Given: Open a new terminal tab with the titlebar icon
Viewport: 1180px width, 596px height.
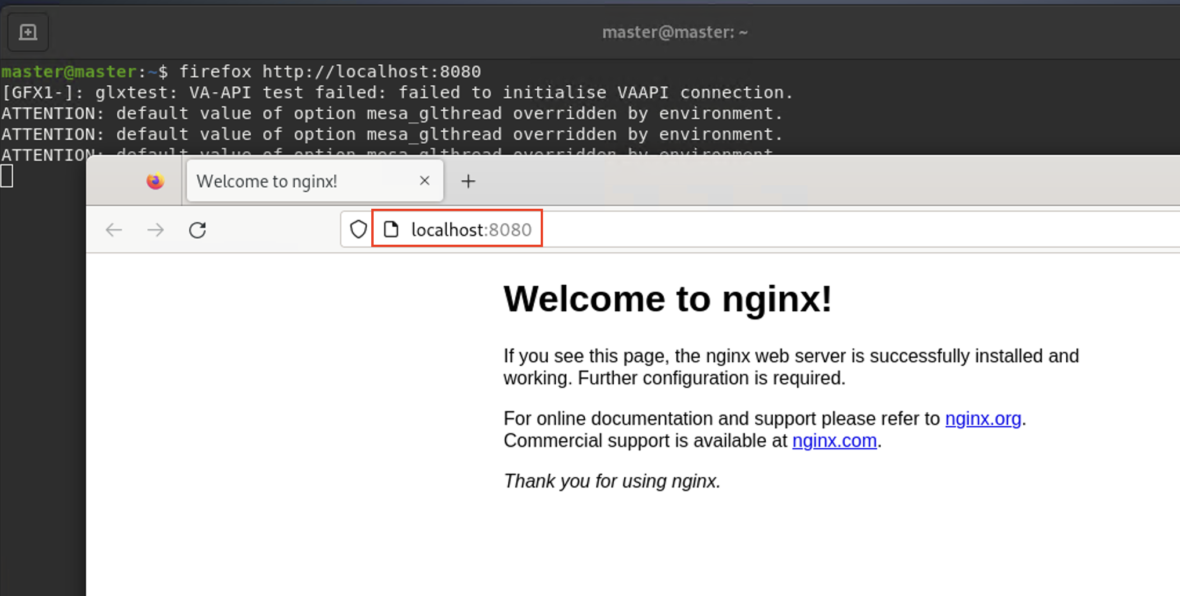Looking at the screenshot, I should pos(28,32).
